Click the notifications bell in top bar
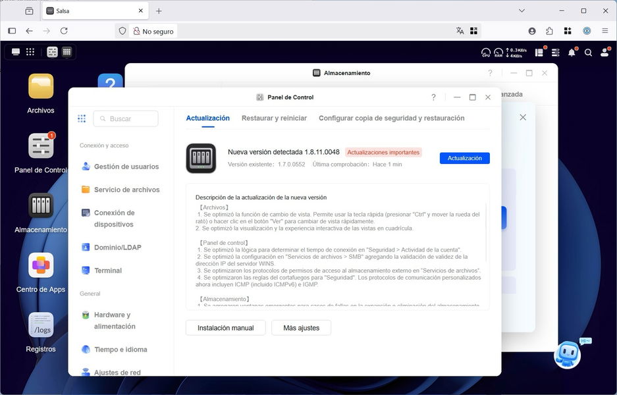Screen dimensions: 617x395 pyautogui.click(x=572, y=53)
